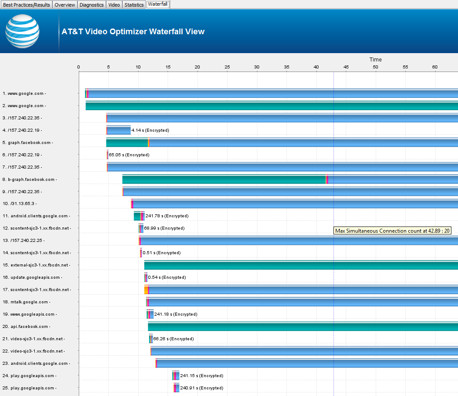Click row label '7. /157.240.22.35'

22,167
